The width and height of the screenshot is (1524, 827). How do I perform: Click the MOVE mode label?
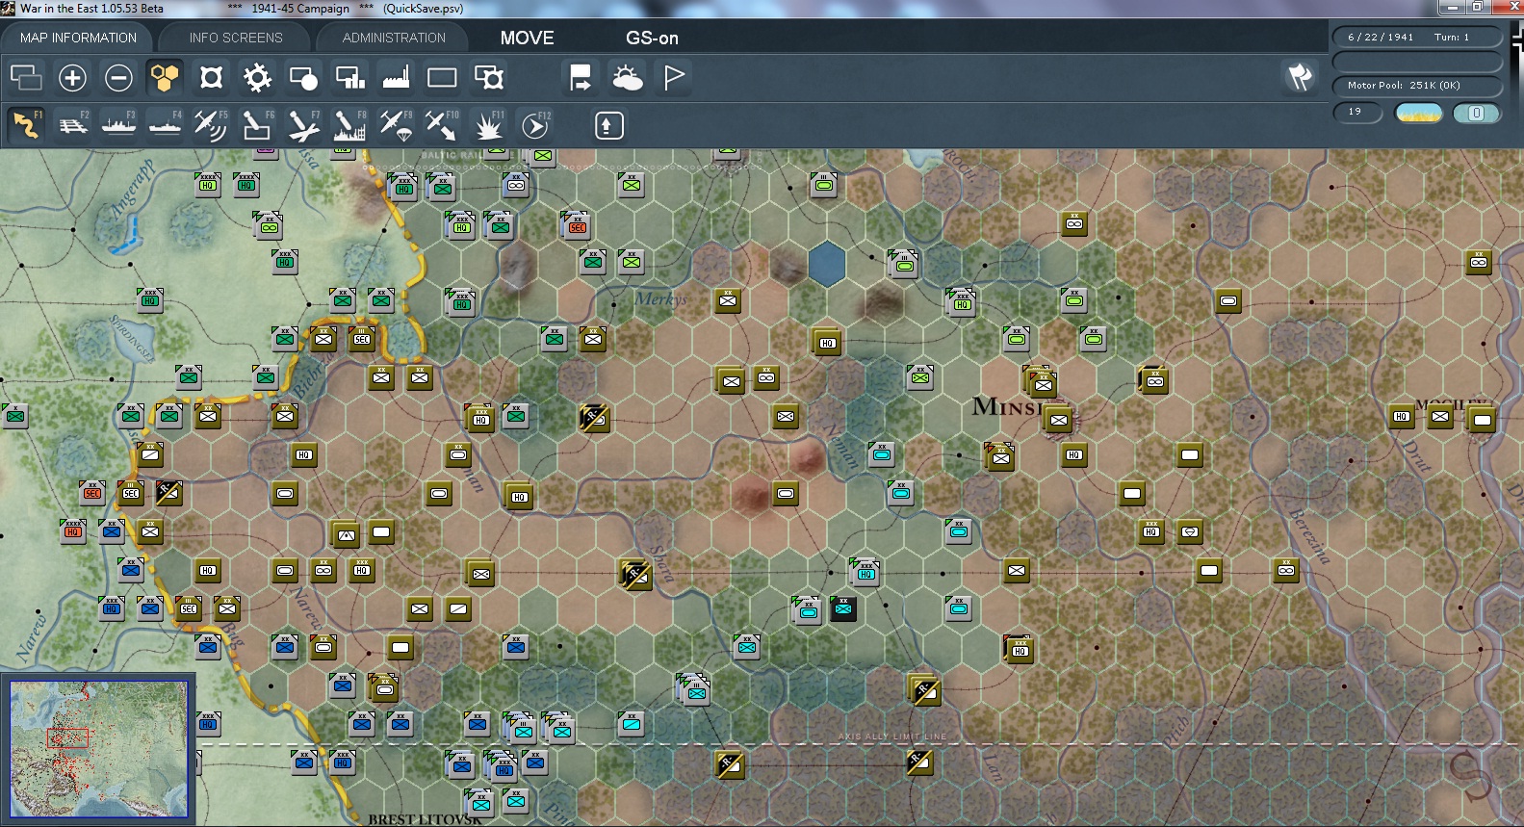coord(527,38)
